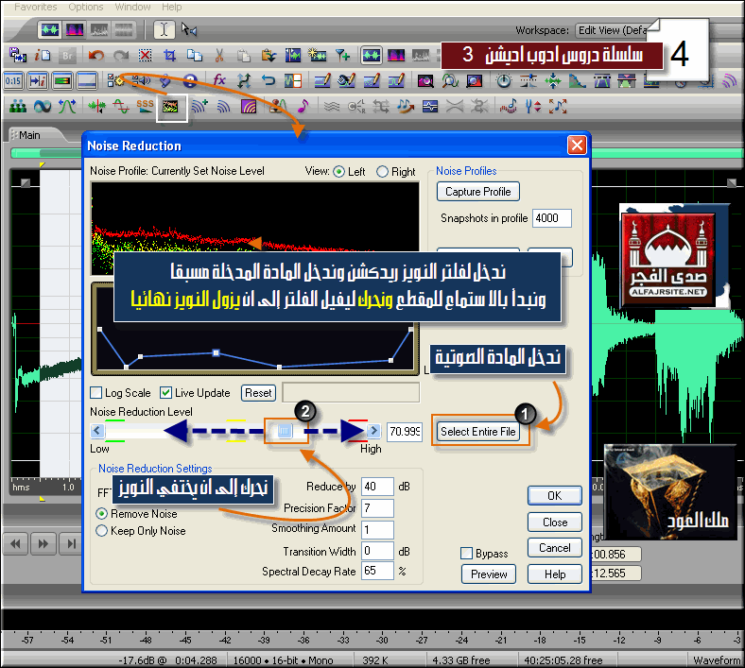Image resolution: width=745 pixels, height=668 pixels.
Task: Click the purple music note icon
Action: pos(303,107)
